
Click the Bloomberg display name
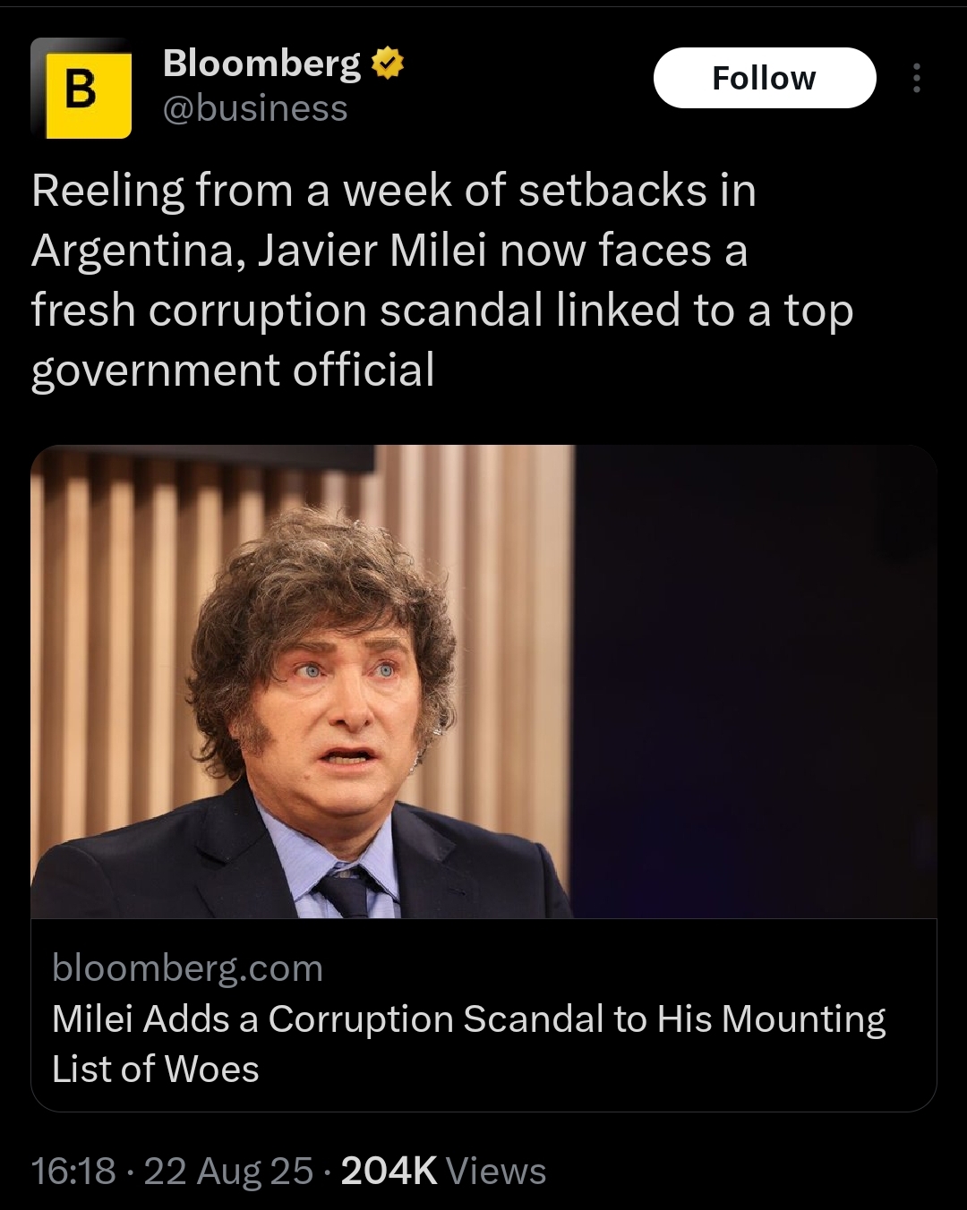tap(261, 64)
